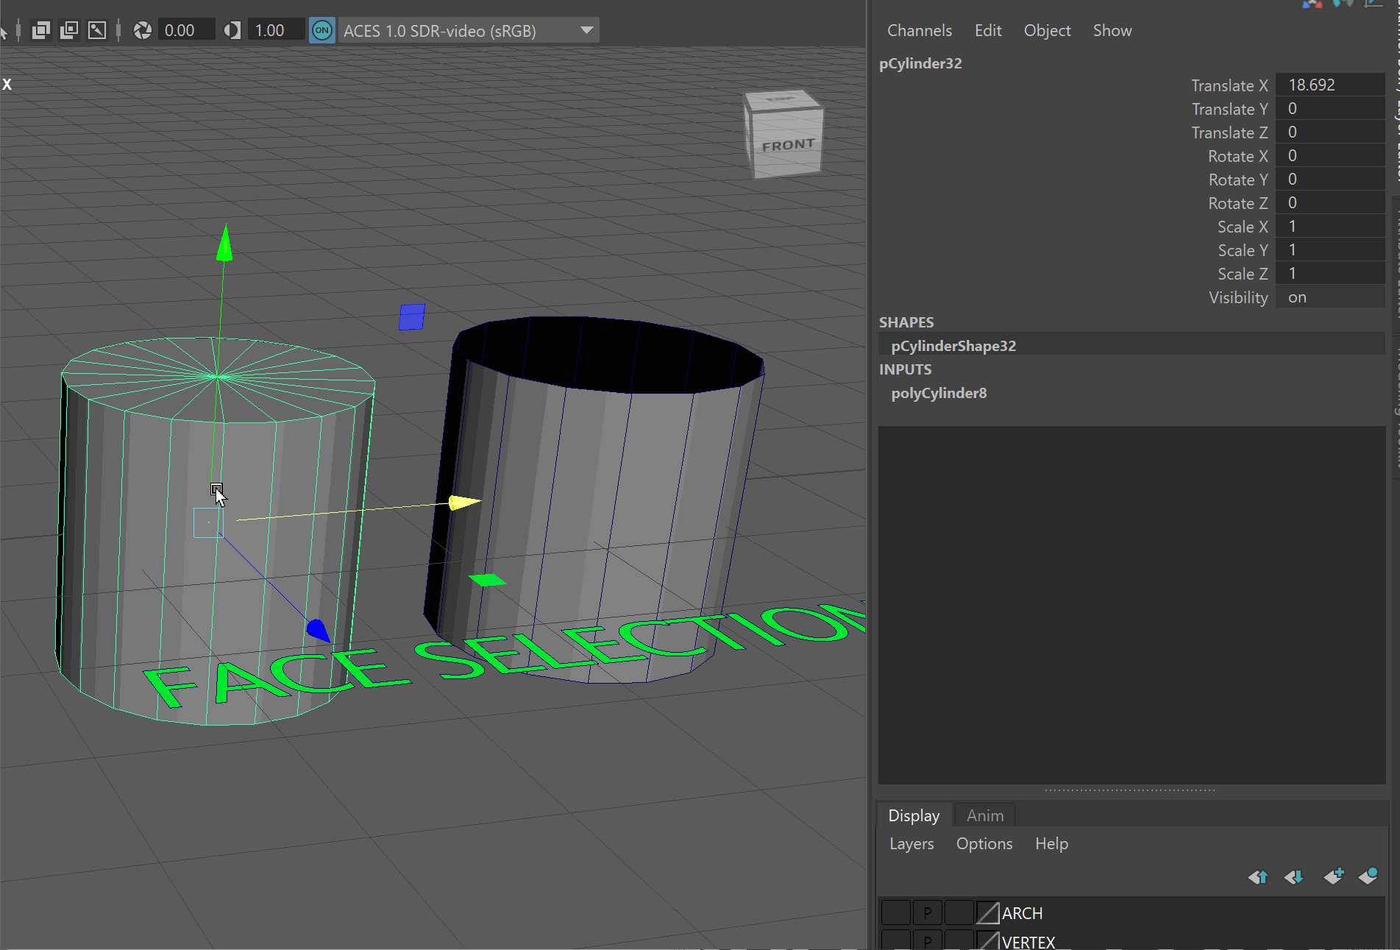Open the ACES 1.0 SDR-video view transform dropdown

468,30
